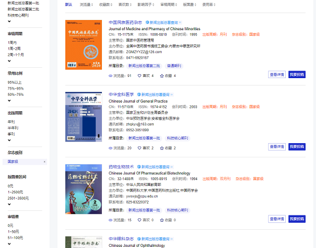Select the 半年刊 publication cycle filter
This screenshot has height=248, width=316.
coord(13,128)
